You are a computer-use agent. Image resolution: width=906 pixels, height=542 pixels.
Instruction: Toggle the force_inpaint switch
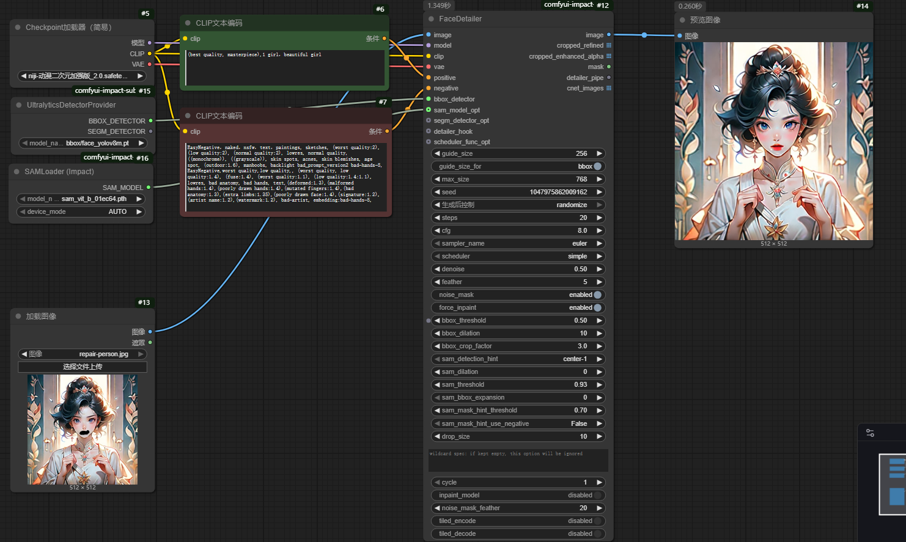click(x=597, y=307)
